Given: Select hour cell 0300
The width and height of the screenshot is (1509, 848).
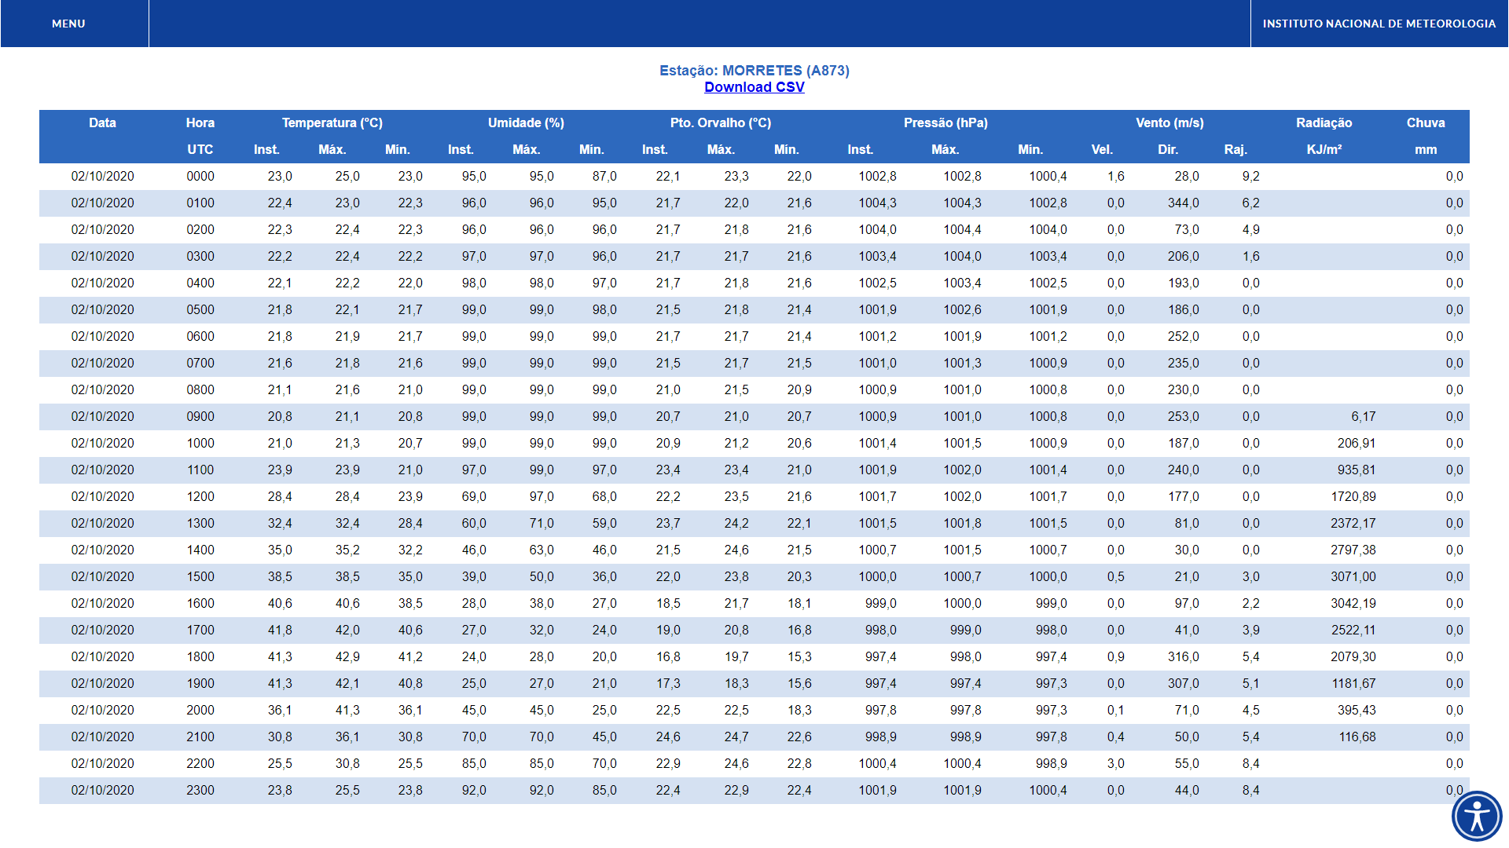Looking at the screenshot, I should pos(200,256).
